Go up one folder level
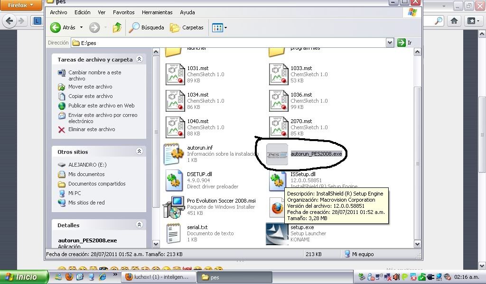The width and height of the screenshot is (486, 284). click(x=117, y=27)
